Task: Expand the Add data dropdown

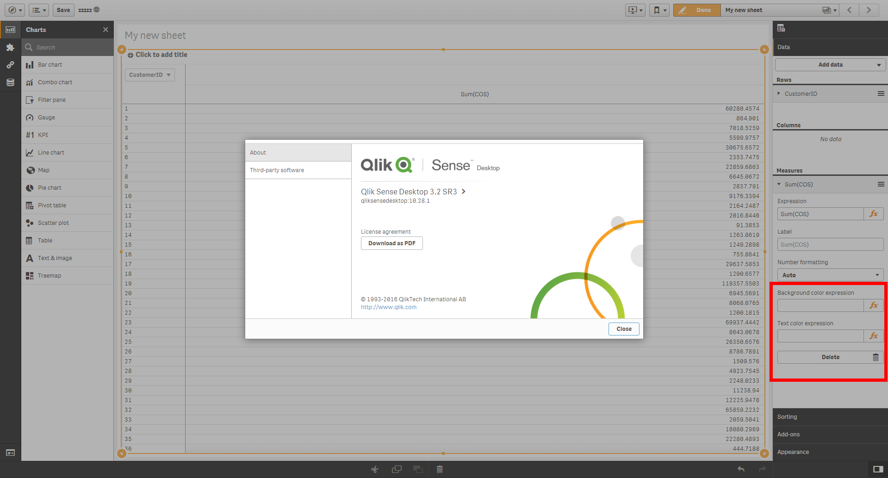Action: [831, 65]
